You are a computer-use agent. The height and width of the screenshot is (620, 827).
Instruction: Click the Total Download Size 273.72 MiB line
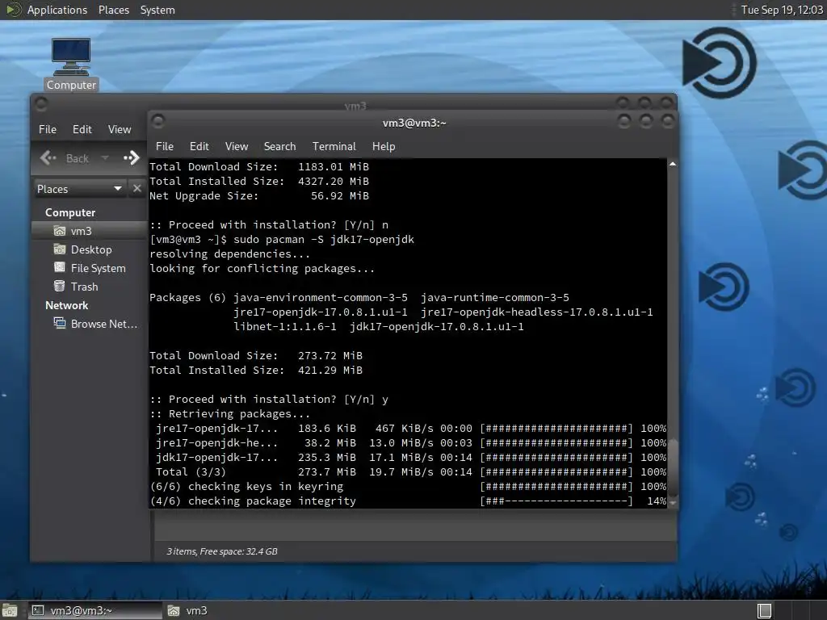[256, 355]
